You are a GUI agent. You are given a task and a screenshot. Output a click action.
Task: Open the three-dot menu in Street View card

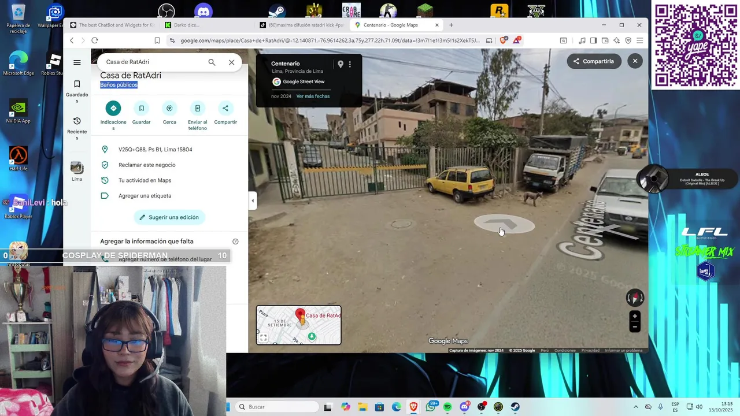350,64
